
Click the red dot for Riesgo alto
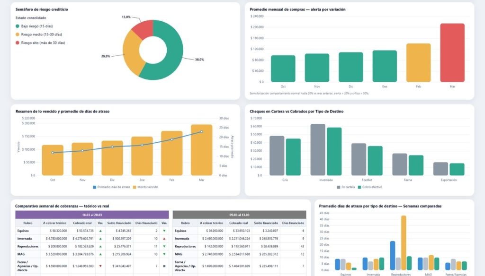pos(18,43)
